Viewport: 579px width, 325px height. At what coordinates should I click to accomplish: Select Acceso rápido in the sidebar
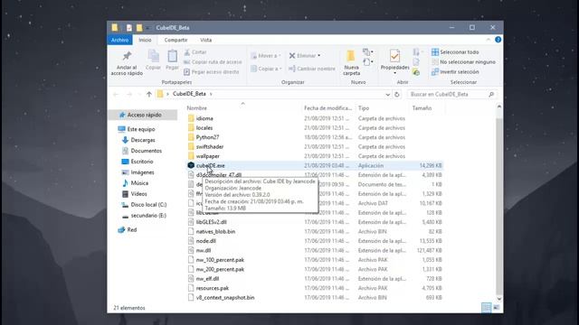tap(144, 115)
